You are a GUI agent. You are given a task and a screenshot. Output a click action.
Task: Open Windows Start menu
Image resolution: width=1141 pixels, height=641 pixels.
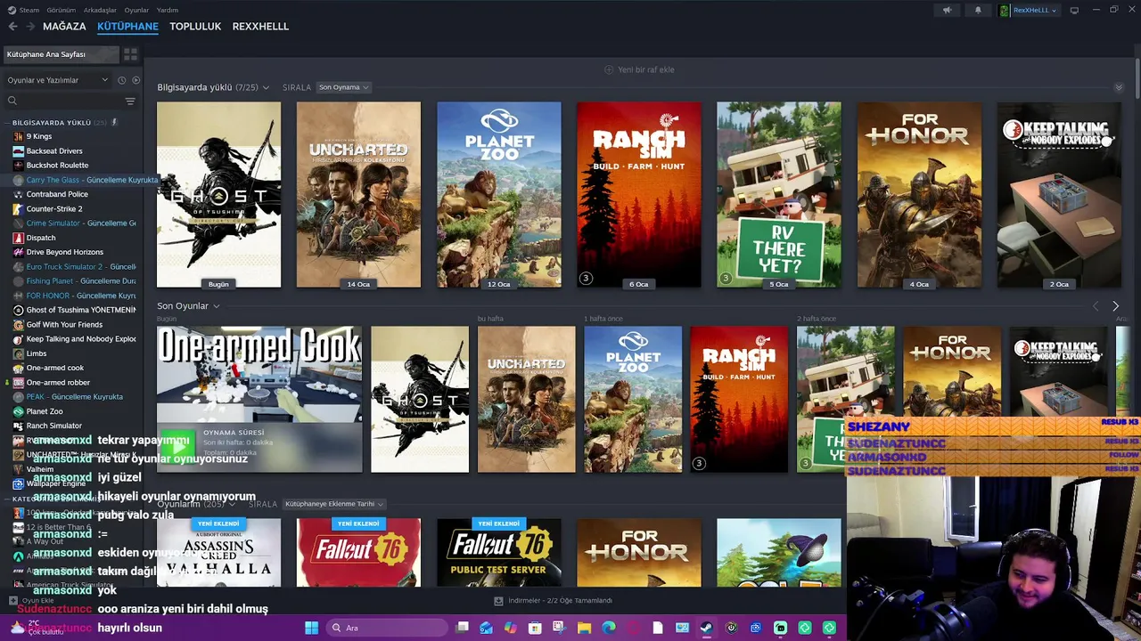(311, 628)
